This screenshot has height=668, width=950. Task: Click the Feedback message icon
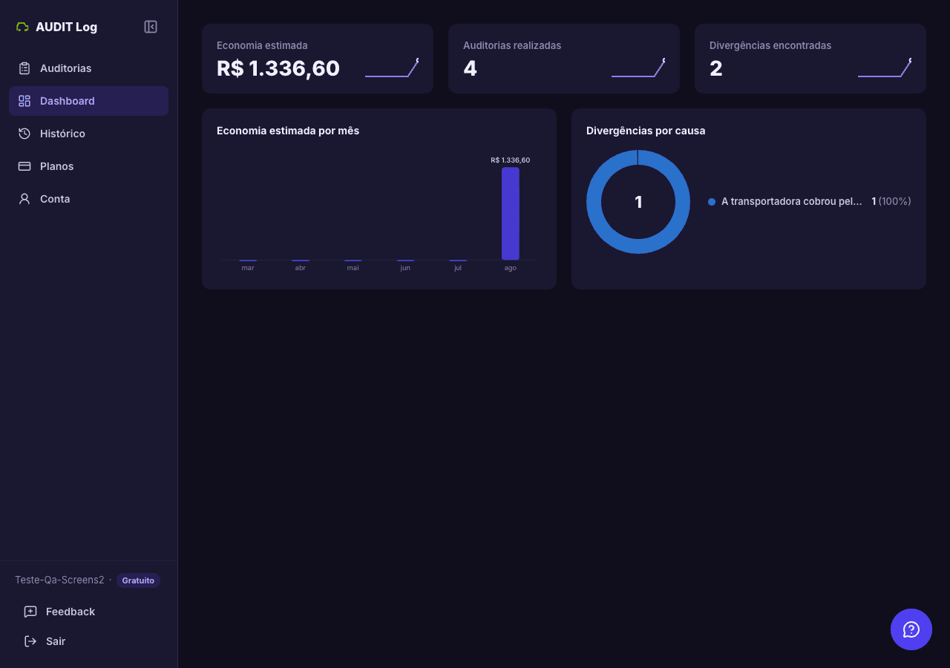click(30, 612)
